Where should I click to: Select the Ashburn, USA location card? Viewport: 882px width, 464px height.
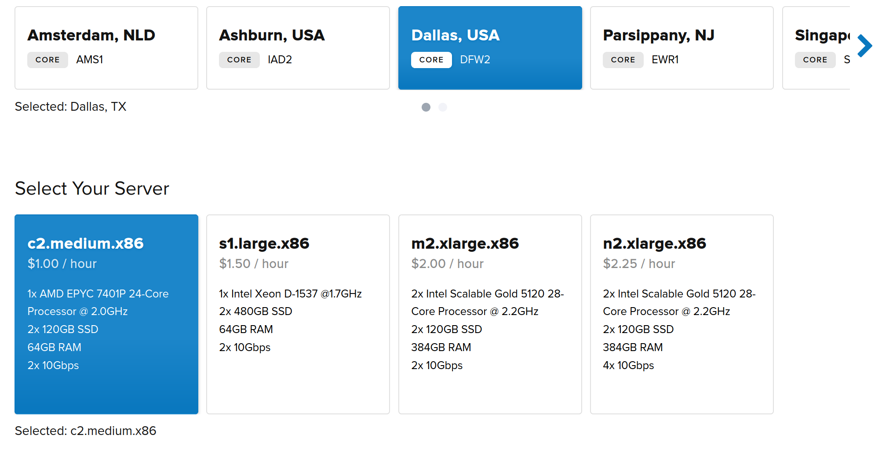pos(298,48)
